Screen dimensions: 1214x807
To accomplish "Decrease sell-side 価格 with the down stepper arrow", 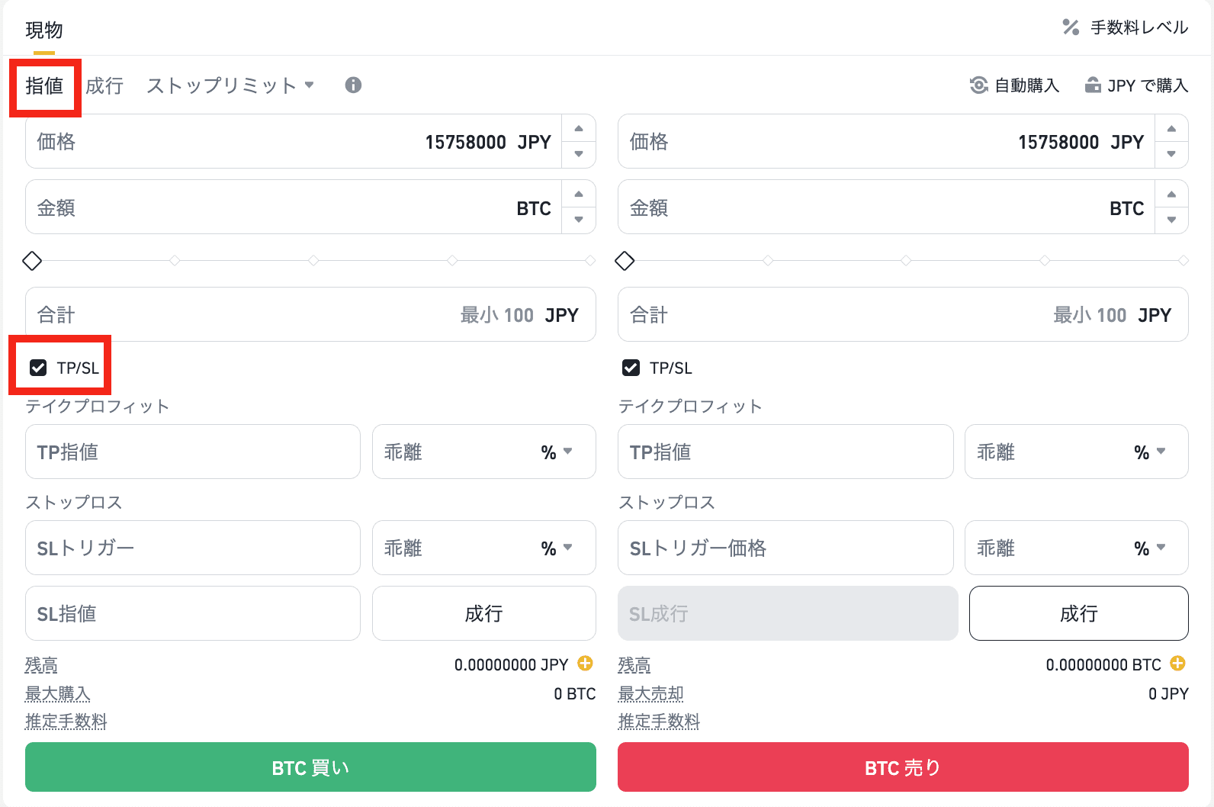I will pos(1172,153).
